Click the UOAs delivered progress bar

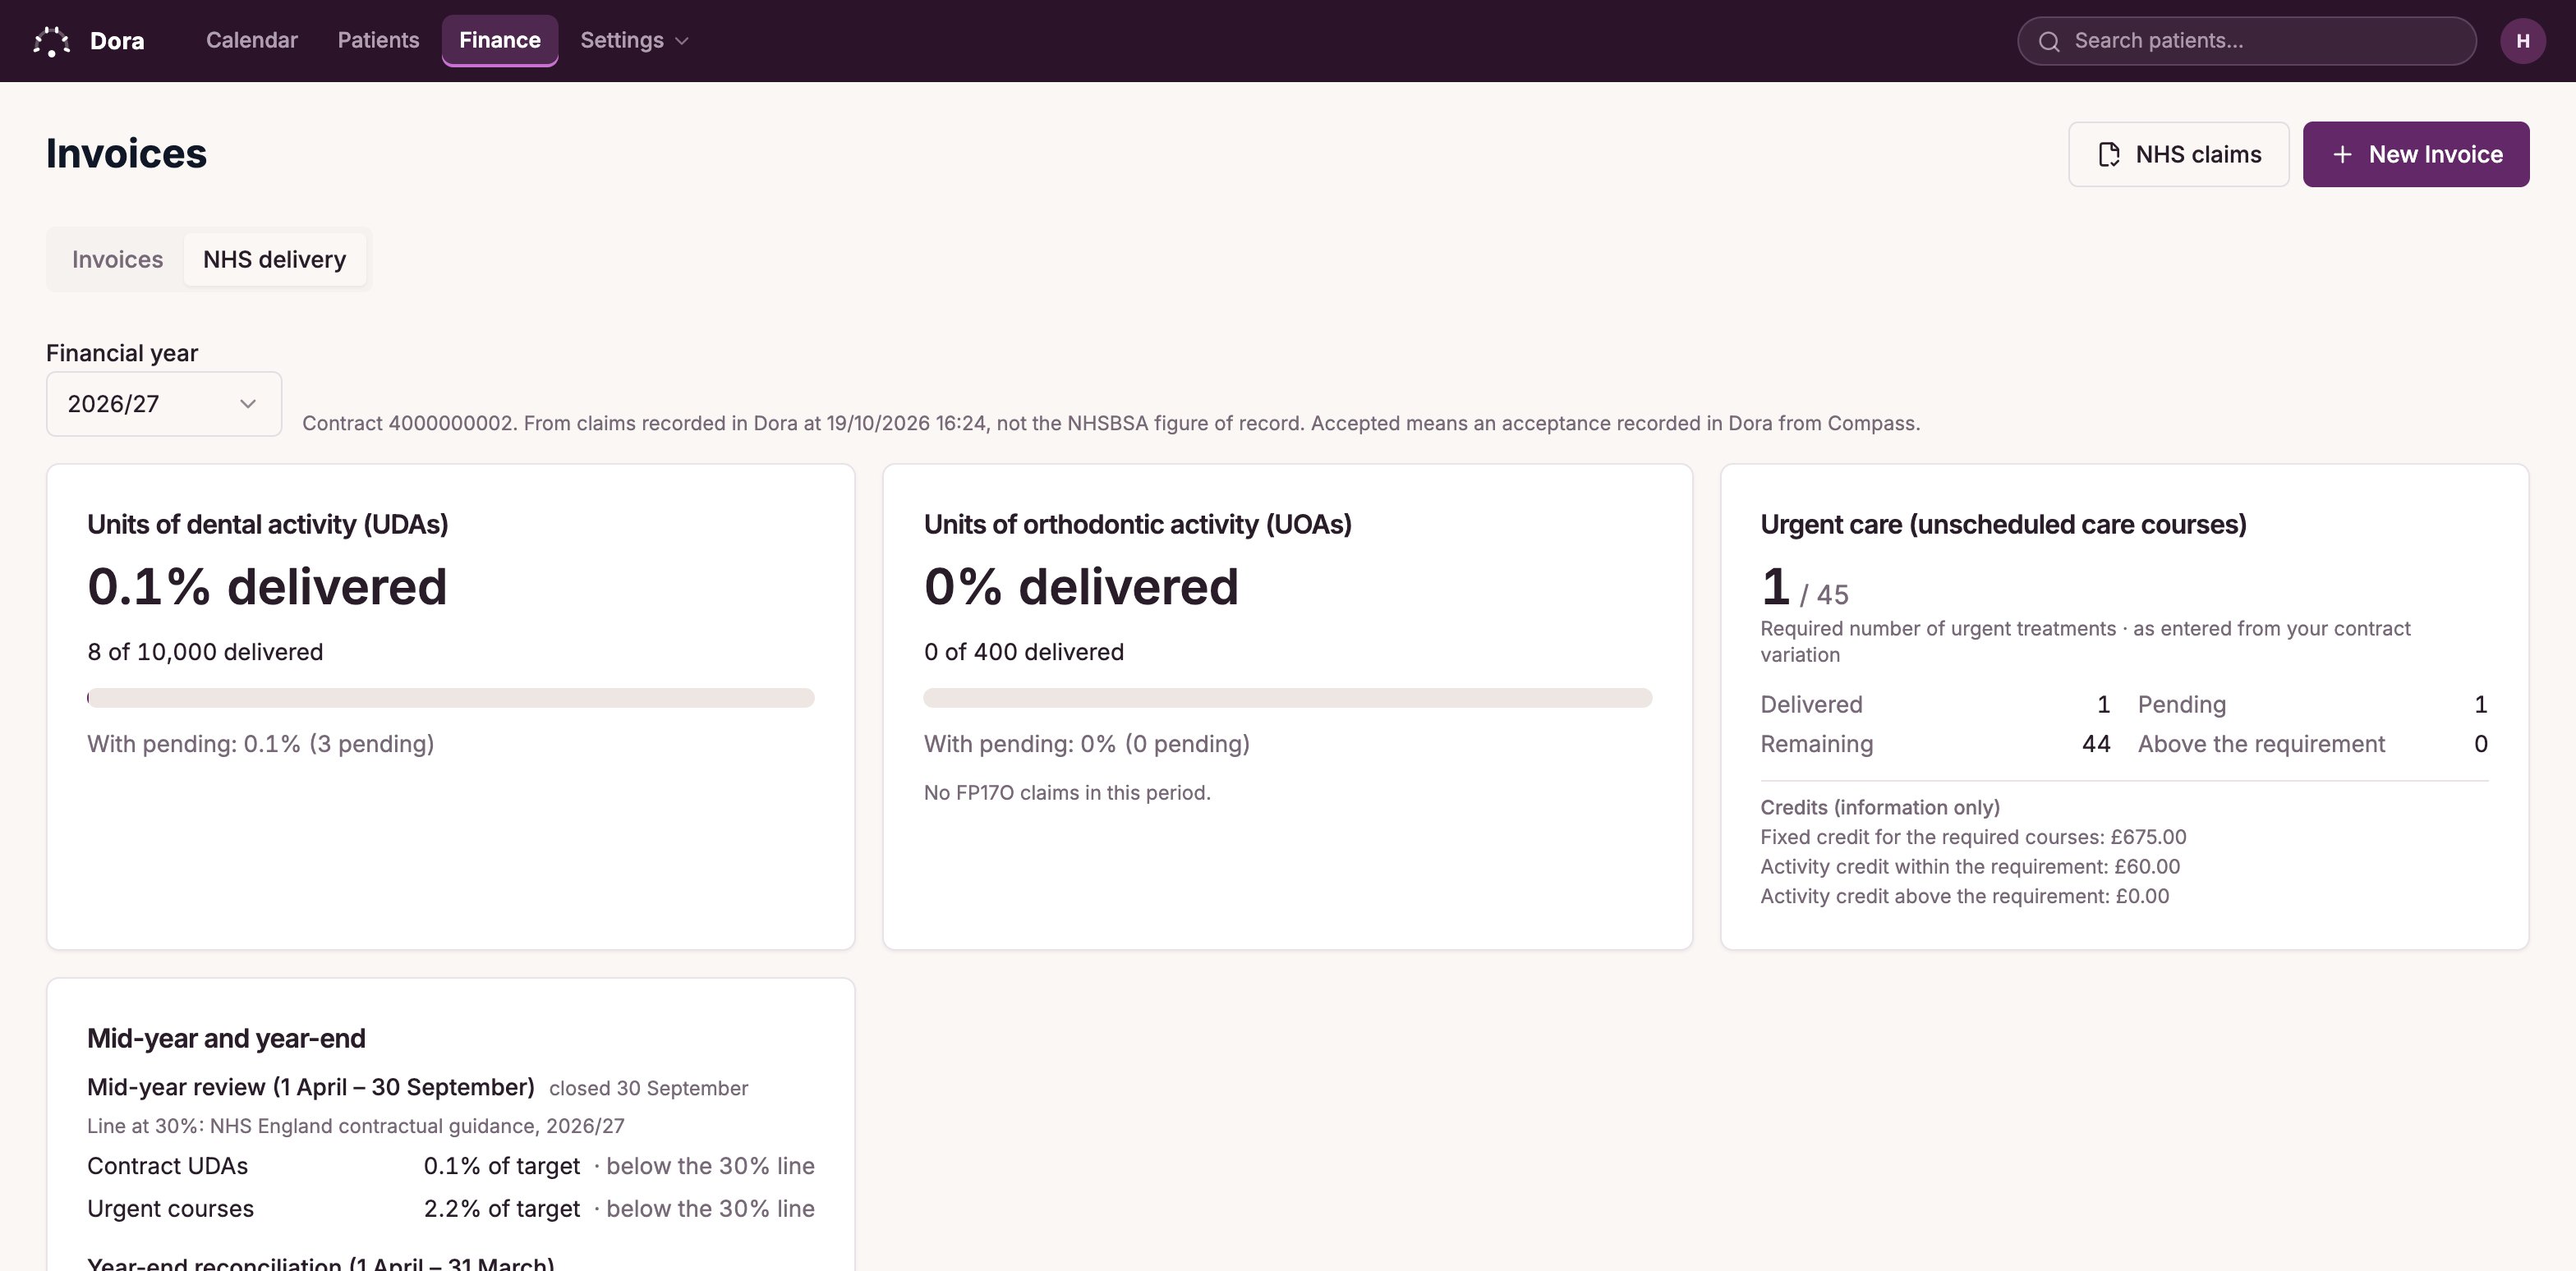click(1288, 697)
